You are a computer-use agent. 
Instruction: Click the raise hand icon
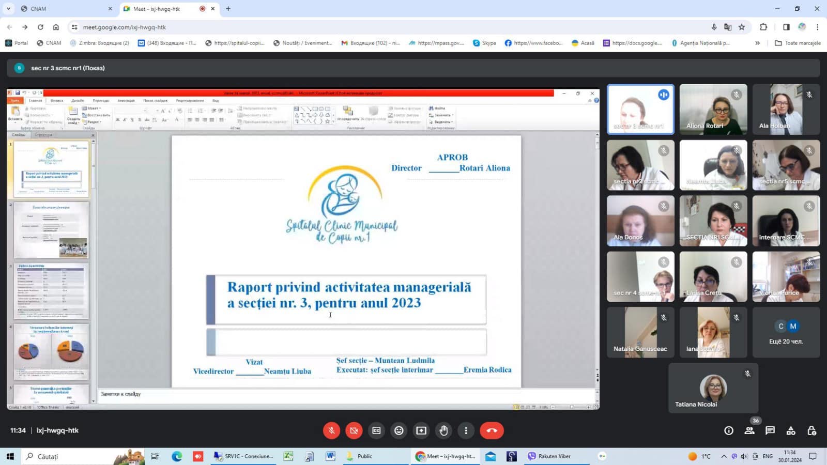tap(443, 430)
